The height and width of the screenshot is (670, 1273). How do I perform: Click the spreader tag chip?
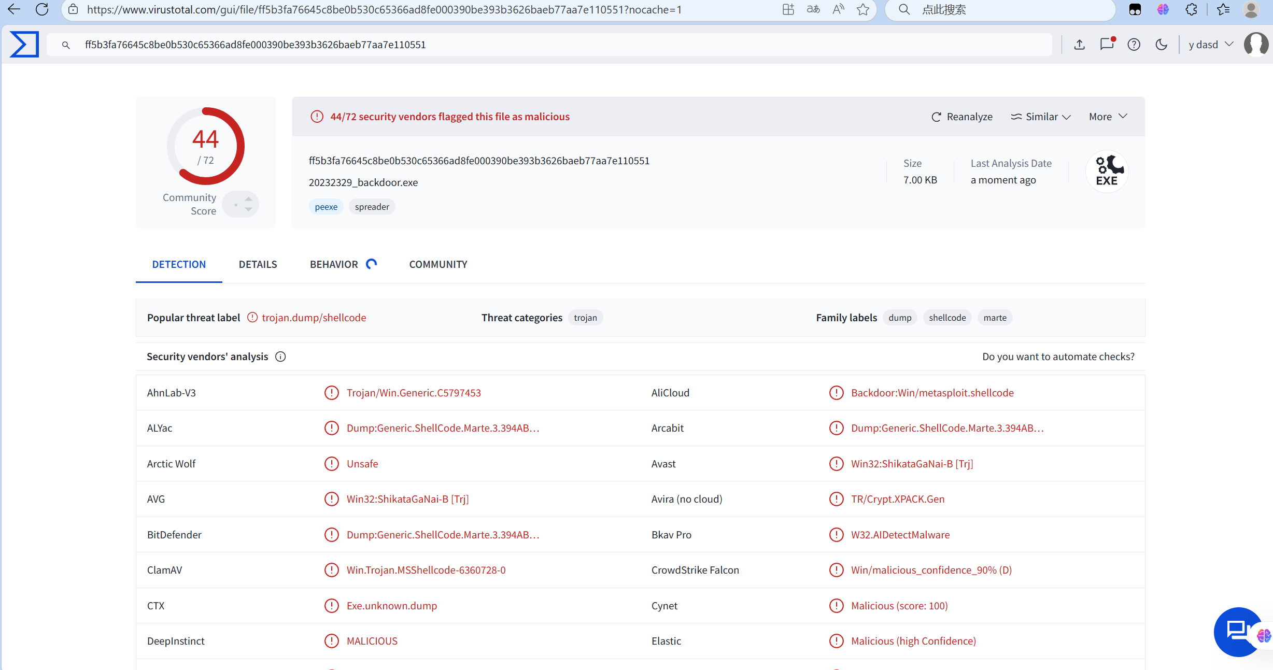coord(372,207)
